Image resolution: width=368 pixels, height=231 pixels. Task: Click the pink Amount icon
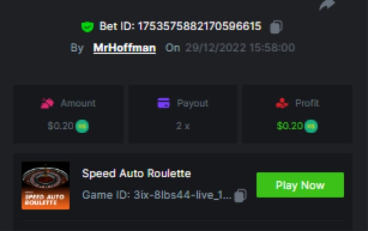click(47, 103)
